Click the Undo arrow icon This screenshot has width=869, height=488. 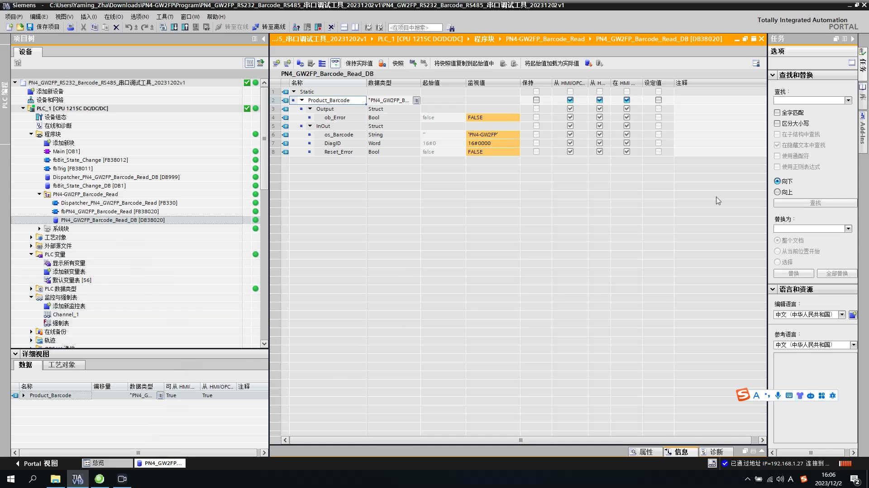(x=128, y=27)
